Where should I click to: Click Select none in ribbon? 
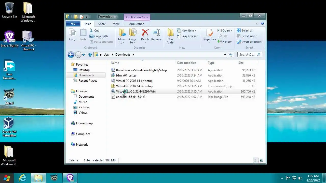[247, 36]
